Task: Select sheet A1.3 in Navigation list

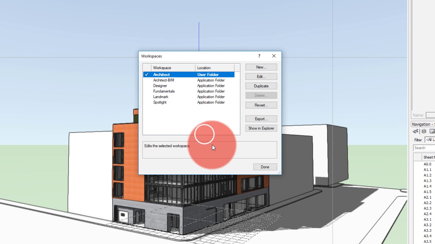Action: click(427, 181)
